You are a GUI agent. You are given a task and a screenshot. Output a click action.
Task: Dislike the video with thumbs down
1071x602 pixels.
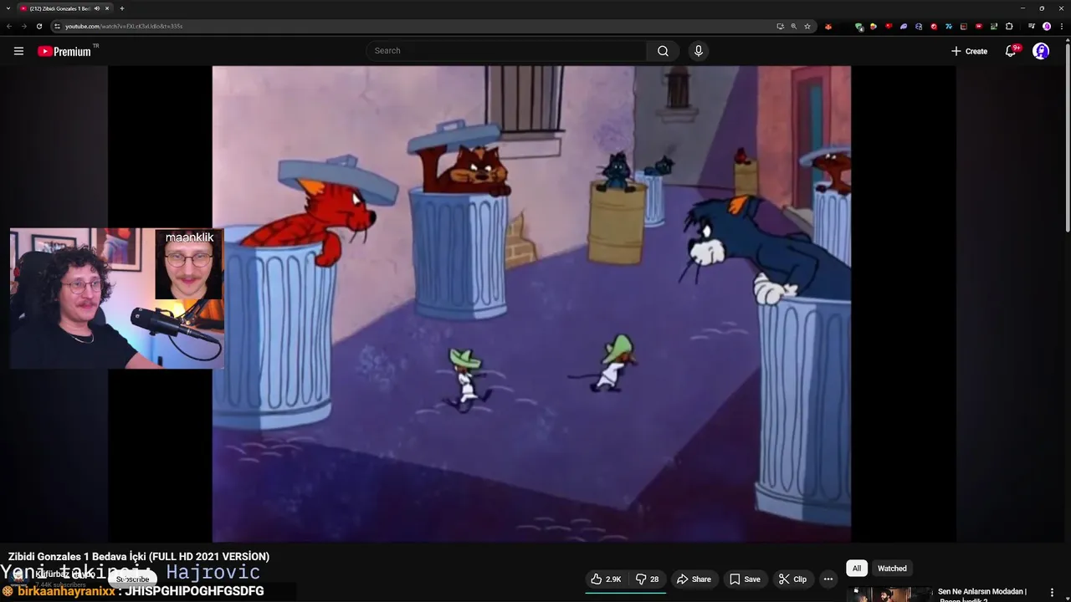click(x=648, y=579)
